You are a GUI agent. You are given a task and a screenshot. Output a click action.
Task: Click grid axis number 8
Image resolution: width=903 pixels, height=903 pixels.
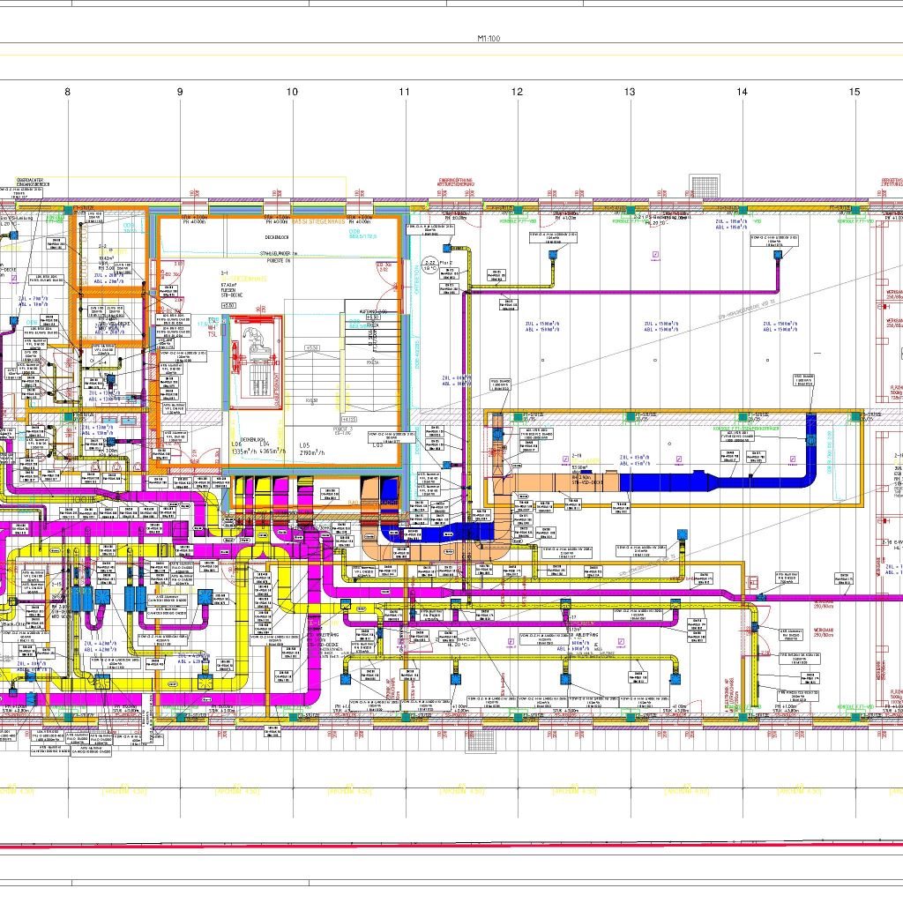pyautogui.click(x=67, y=92)
